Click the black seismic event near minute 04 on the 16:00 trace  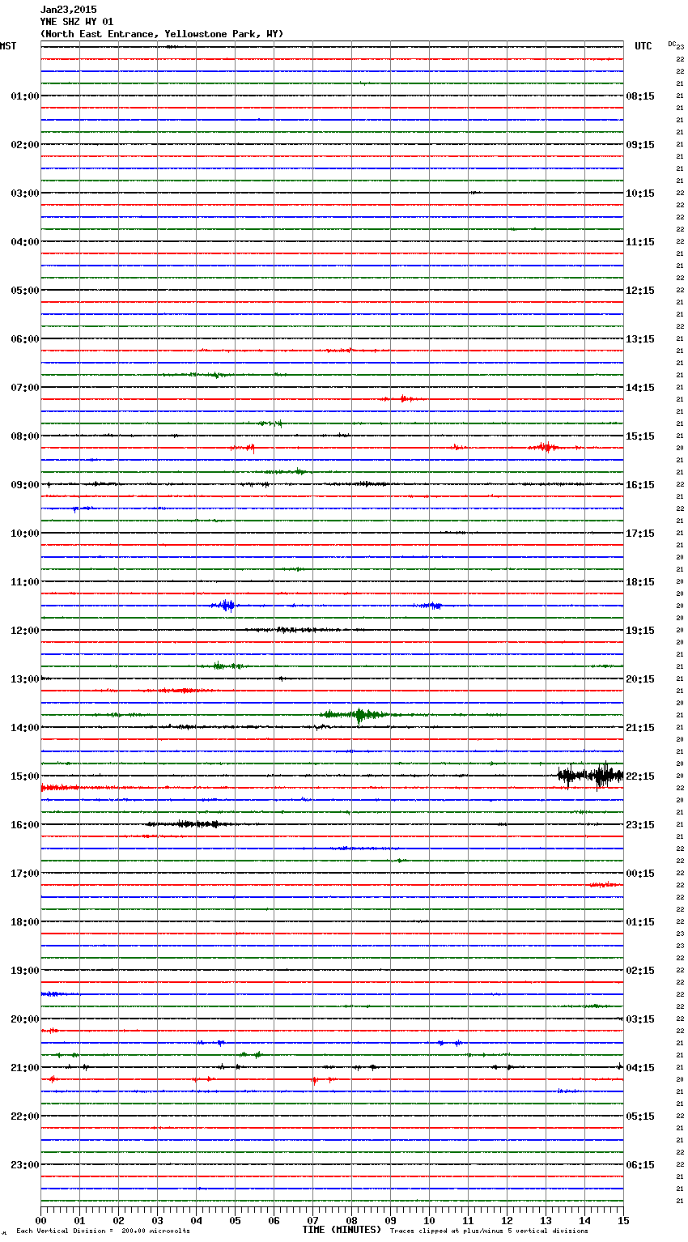point(193,824)
